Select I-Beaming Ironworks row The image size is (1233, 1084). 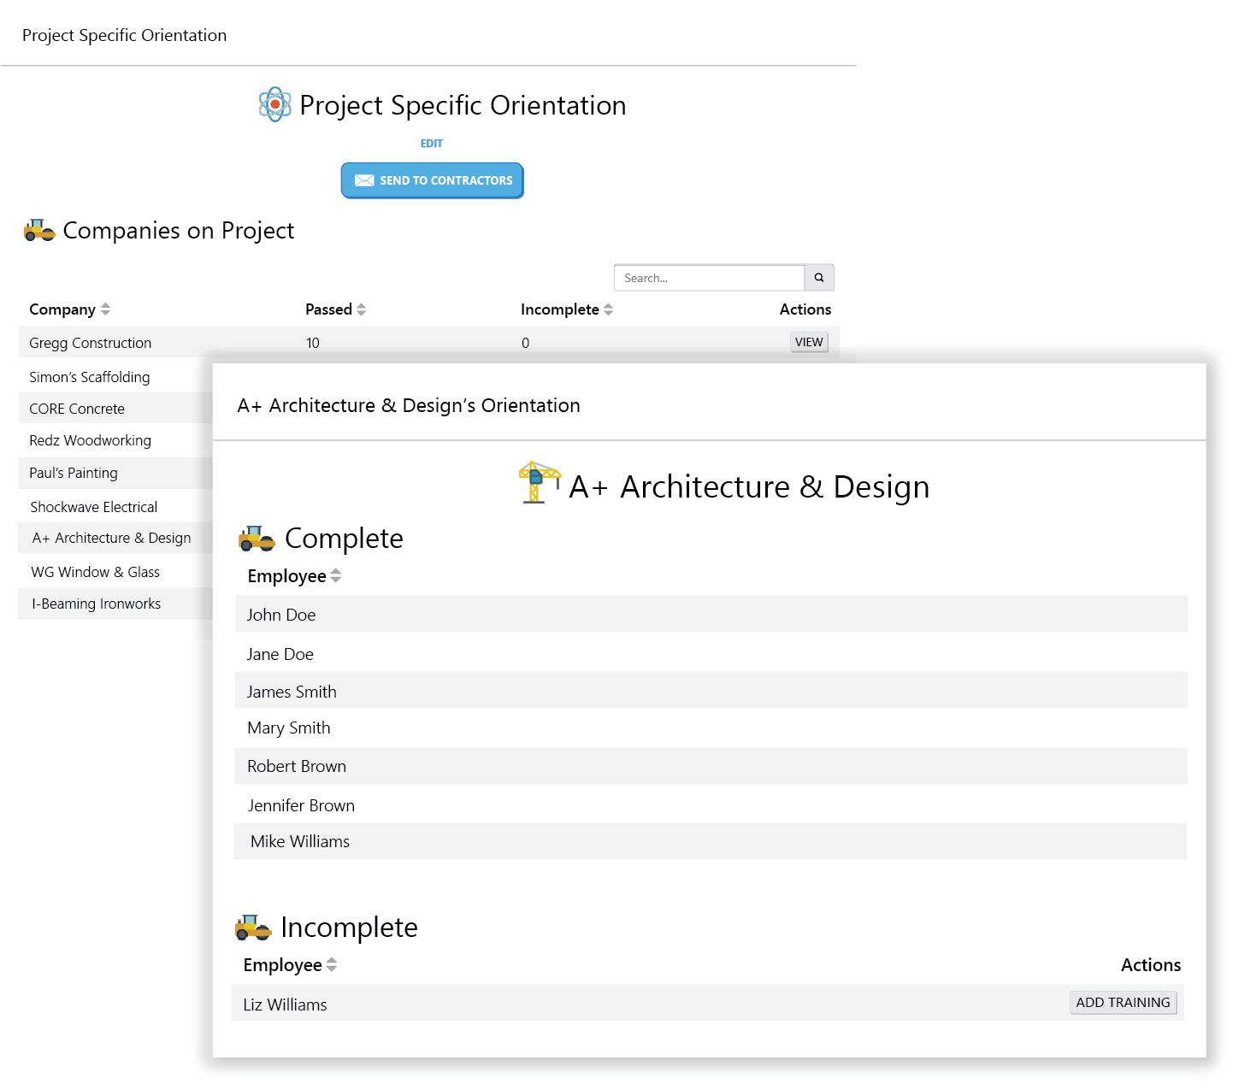pos(115,604)
